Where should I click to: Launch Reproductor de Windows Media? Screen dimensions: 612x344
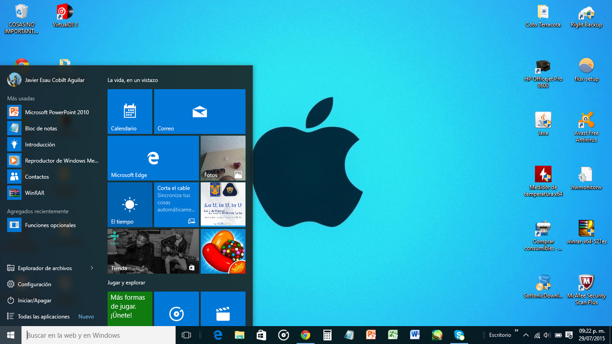[x=53, y=161]
